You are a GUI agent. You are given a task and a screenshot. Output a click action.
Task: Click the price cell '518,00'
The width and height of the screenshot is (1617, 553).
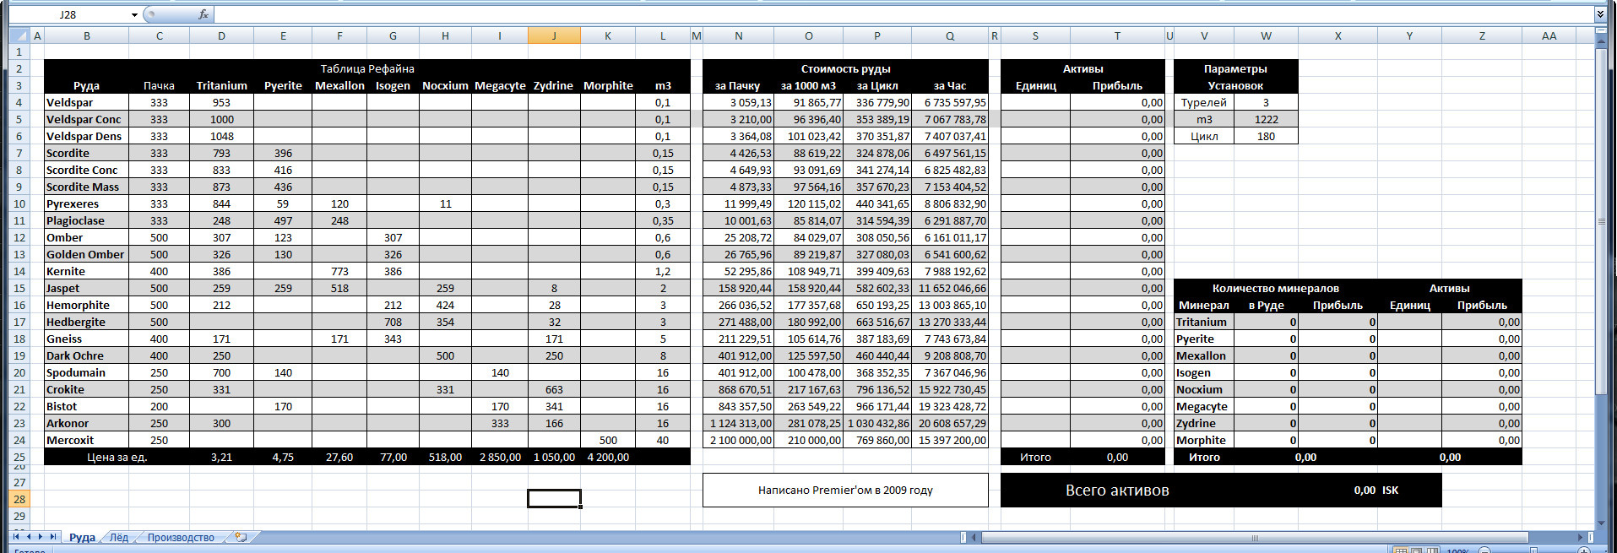coord(445,457)
